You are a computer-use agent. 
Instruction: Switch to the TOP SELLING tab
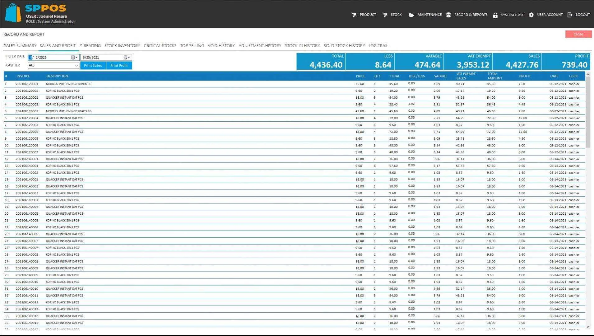coord(192,46)
